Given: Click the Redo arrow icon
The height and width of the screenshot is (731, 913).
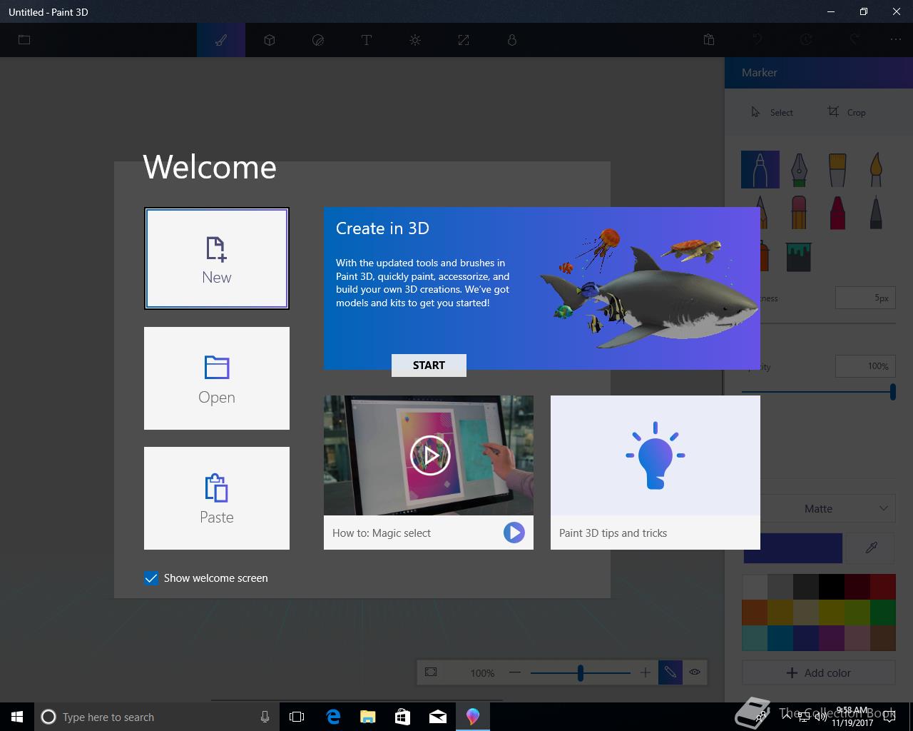Looking at the screenshot, I should coord(855,40).
